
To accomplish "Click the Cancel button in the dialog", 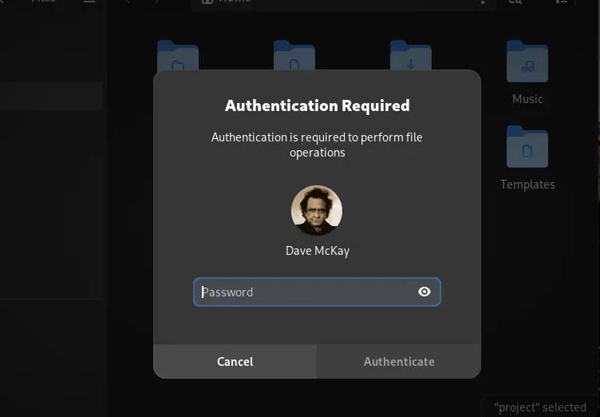I will click(x=235, y=361).
